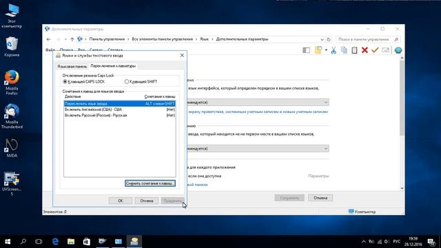Select Клавишей SHIFT radio button
Image resolution: width=441 pixels, height=248 pixels.
127,81
